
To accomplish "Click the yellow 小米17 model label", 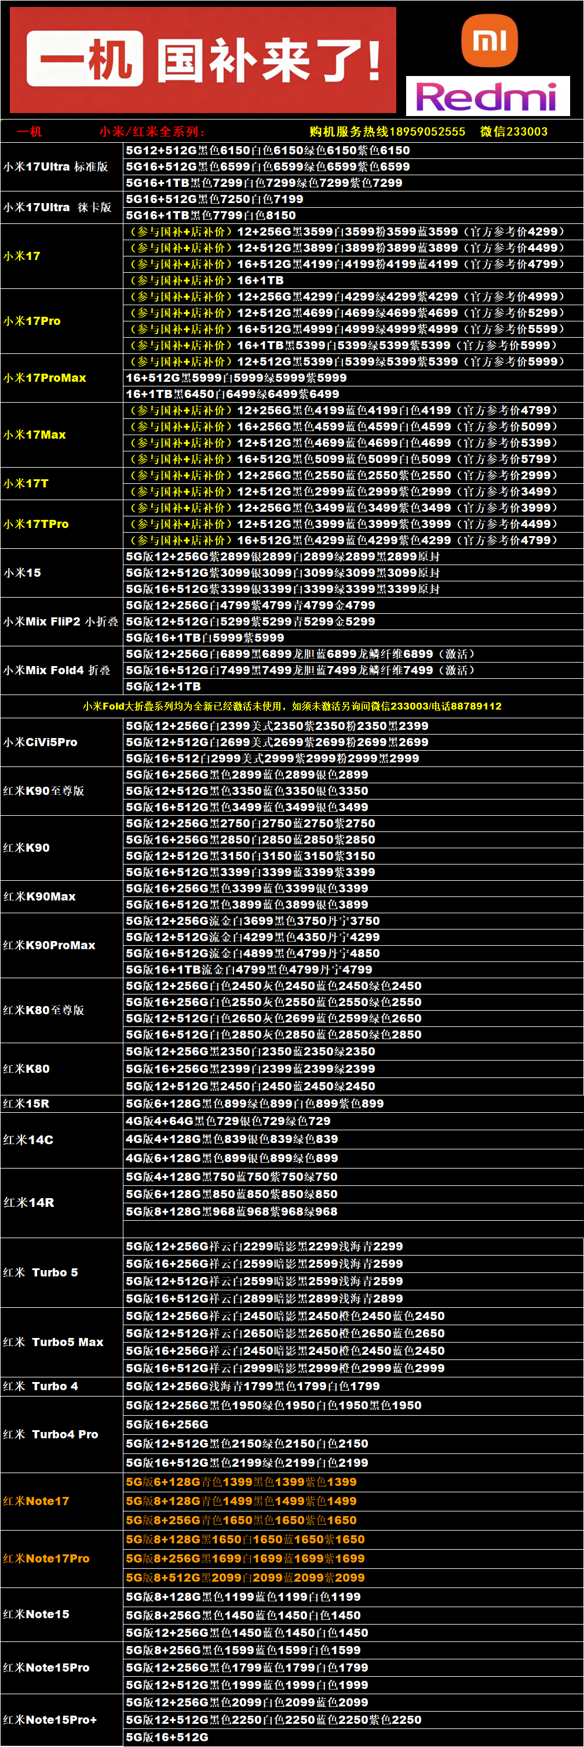I will [21, 256].
